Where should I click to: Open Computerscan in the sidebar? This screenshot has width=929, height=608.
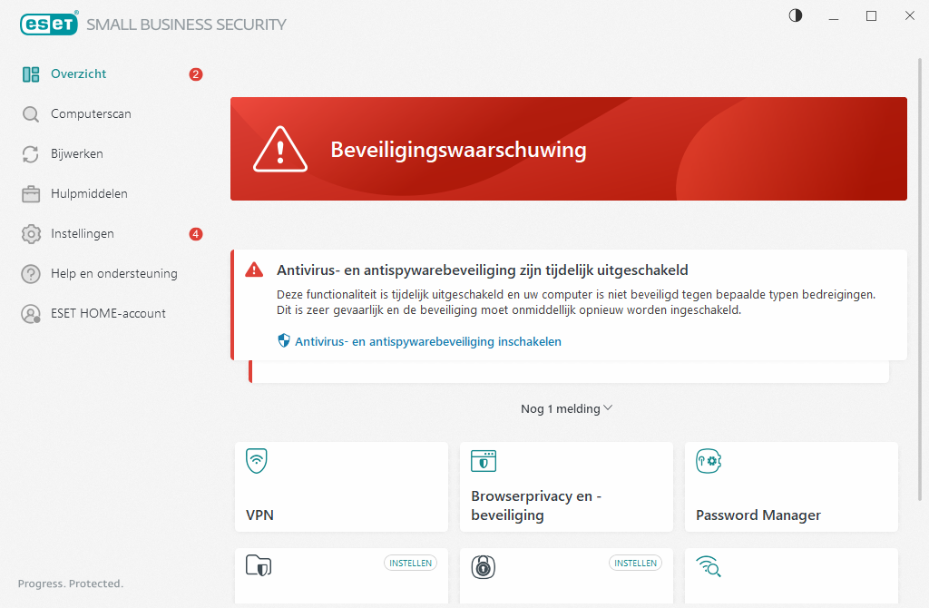click(x=91, y=113)
